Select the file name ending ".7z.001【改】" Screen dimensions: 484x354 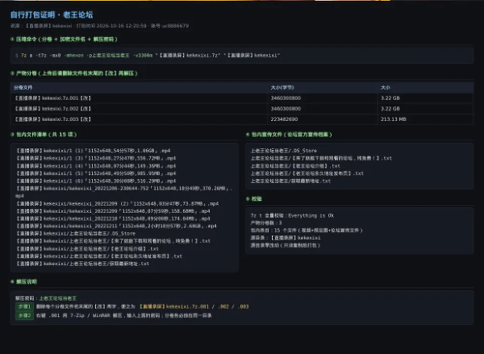[52, 98]
